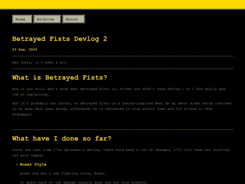Screen dimensions: 245x184
Task: Click the text Hey there, it's been a bit.
Action: click(x=40, y=63)
